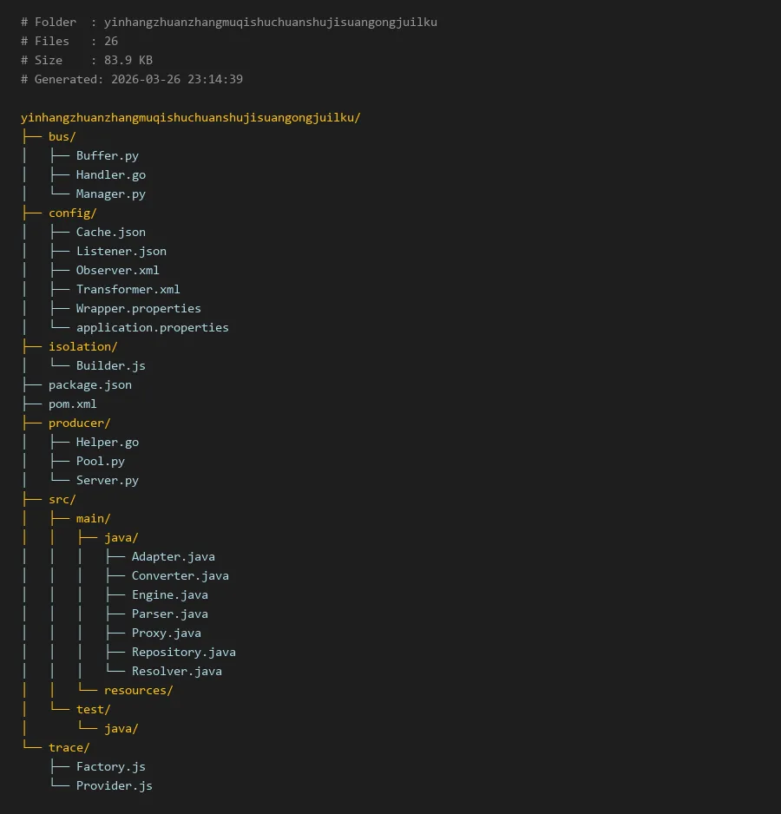Open Adapter.java file
This screenshot has height=814, width=781.
click(173, 556)
